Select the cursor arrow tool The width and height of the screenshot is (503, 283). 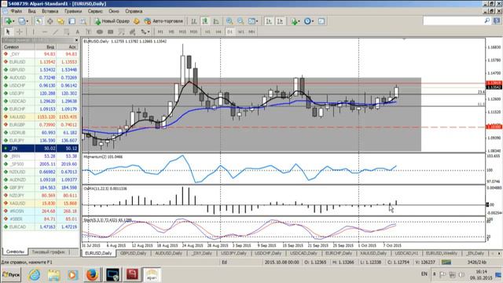click(9, 31)
